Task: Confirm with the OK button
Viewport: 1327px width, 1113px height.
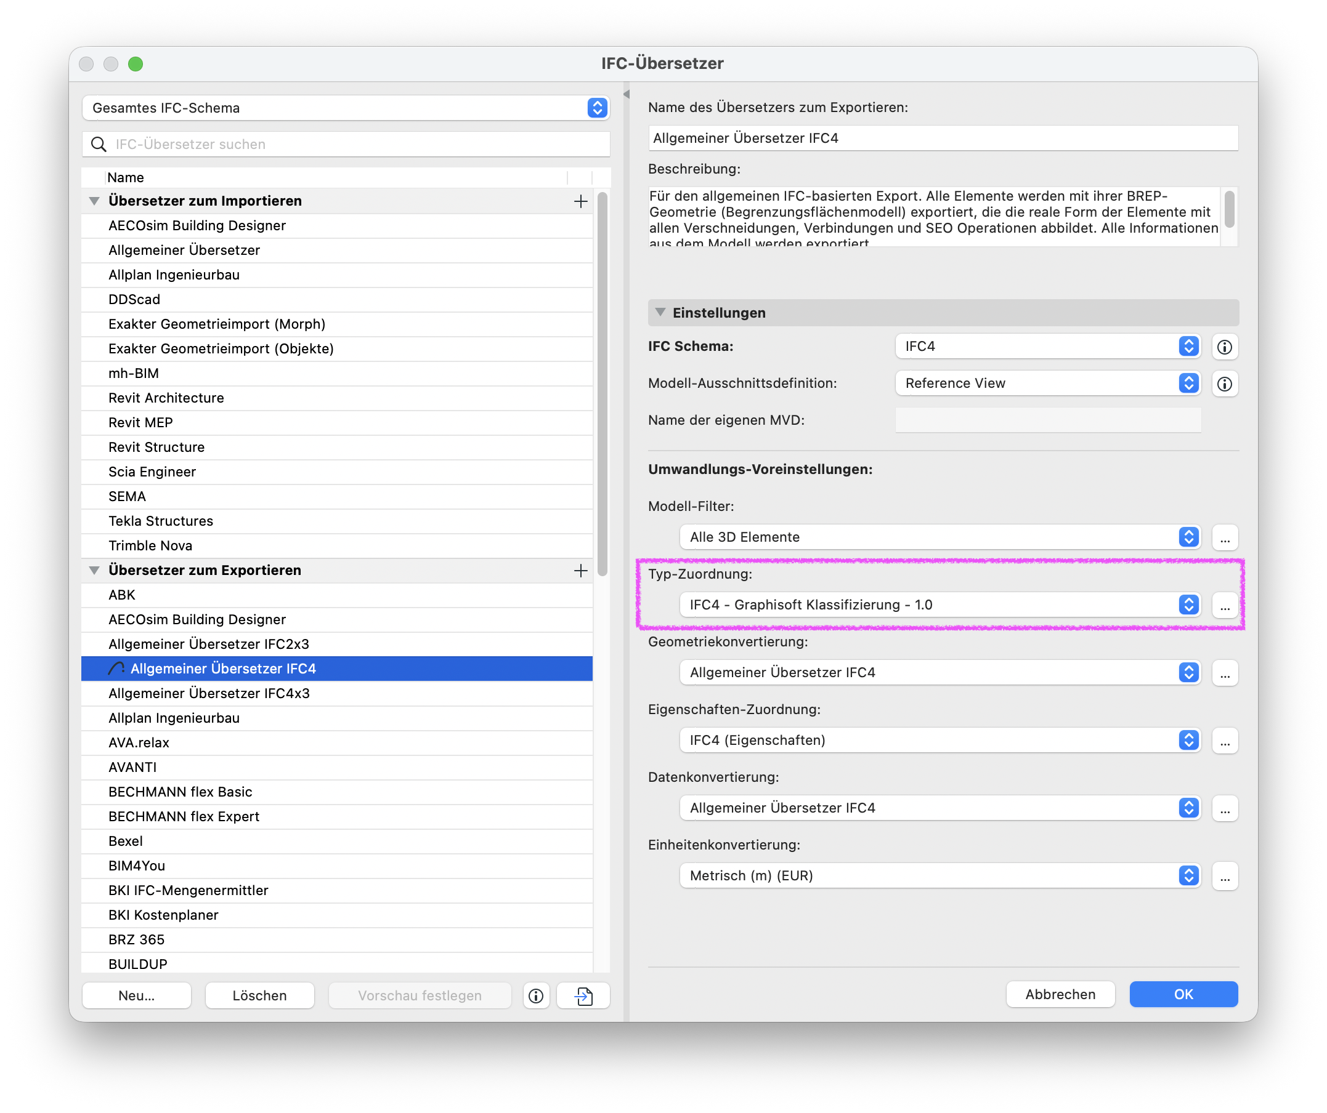Action: point(1183,995)
